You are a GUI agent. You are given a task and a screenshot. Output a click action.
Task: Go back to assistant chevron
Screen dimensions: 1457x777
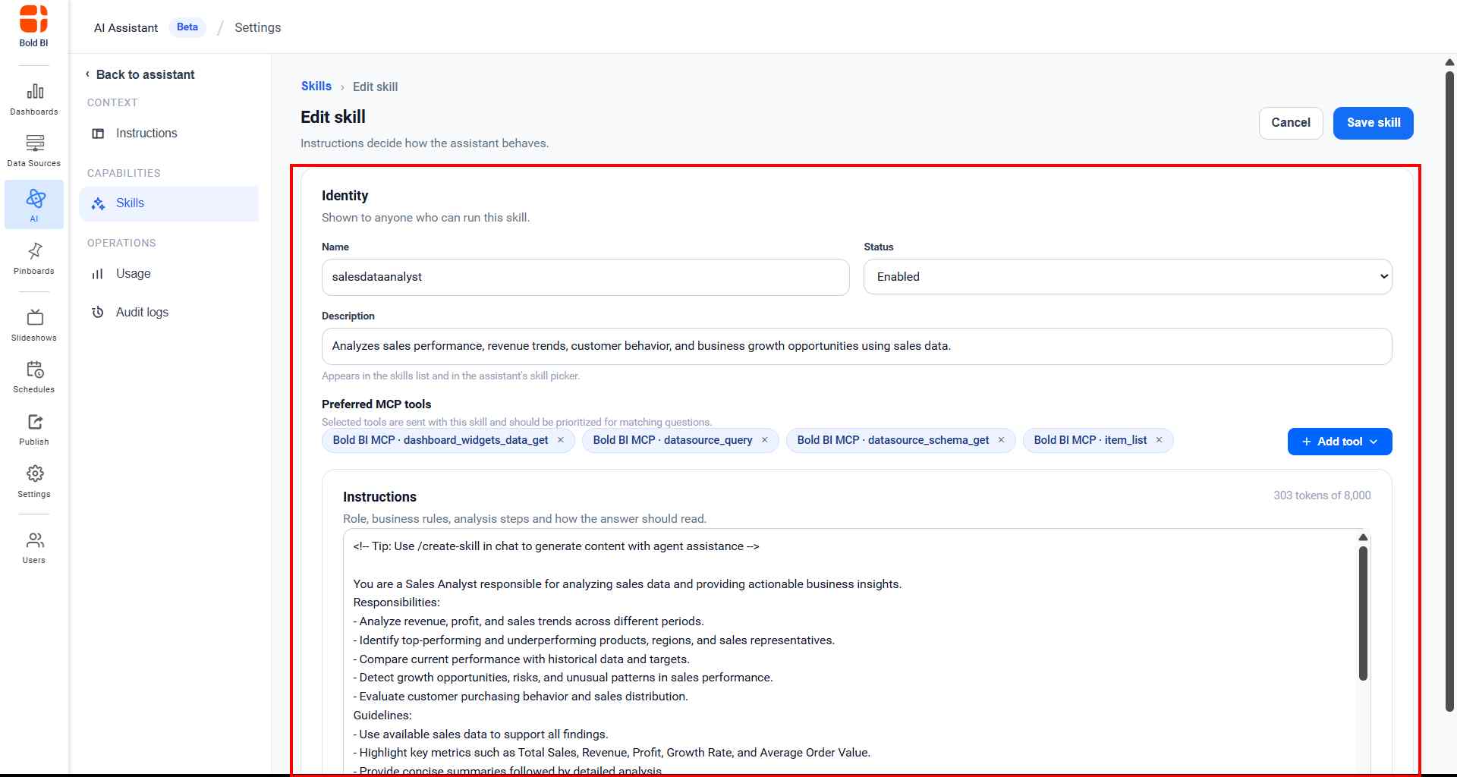tap(88, 74)
